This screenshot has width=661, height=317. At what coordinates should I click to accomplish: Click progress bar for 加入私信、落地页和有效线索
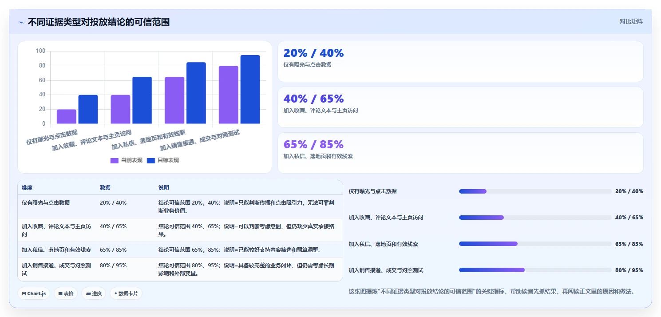pyautogui.click(x=535, y=244)
